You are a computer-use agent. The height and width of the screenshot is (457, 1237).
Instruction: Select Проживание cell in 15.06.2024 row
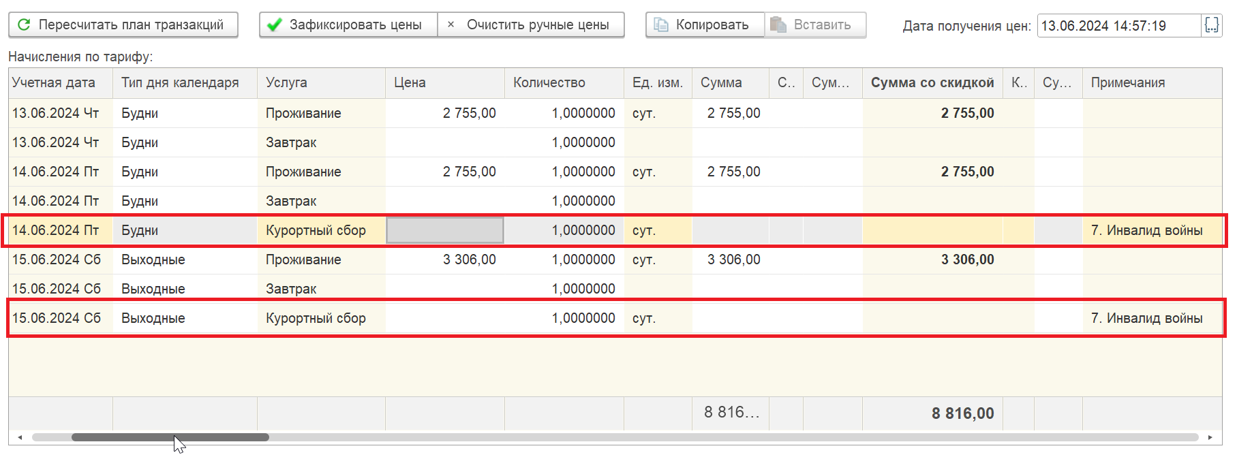[x=321, y=259]
